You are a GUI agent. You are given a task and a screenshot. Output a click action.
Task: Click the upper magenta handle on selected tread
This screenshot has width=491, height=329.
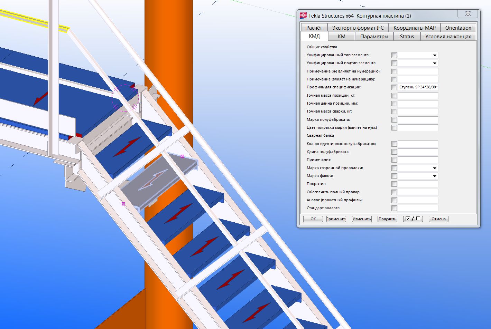183,156
